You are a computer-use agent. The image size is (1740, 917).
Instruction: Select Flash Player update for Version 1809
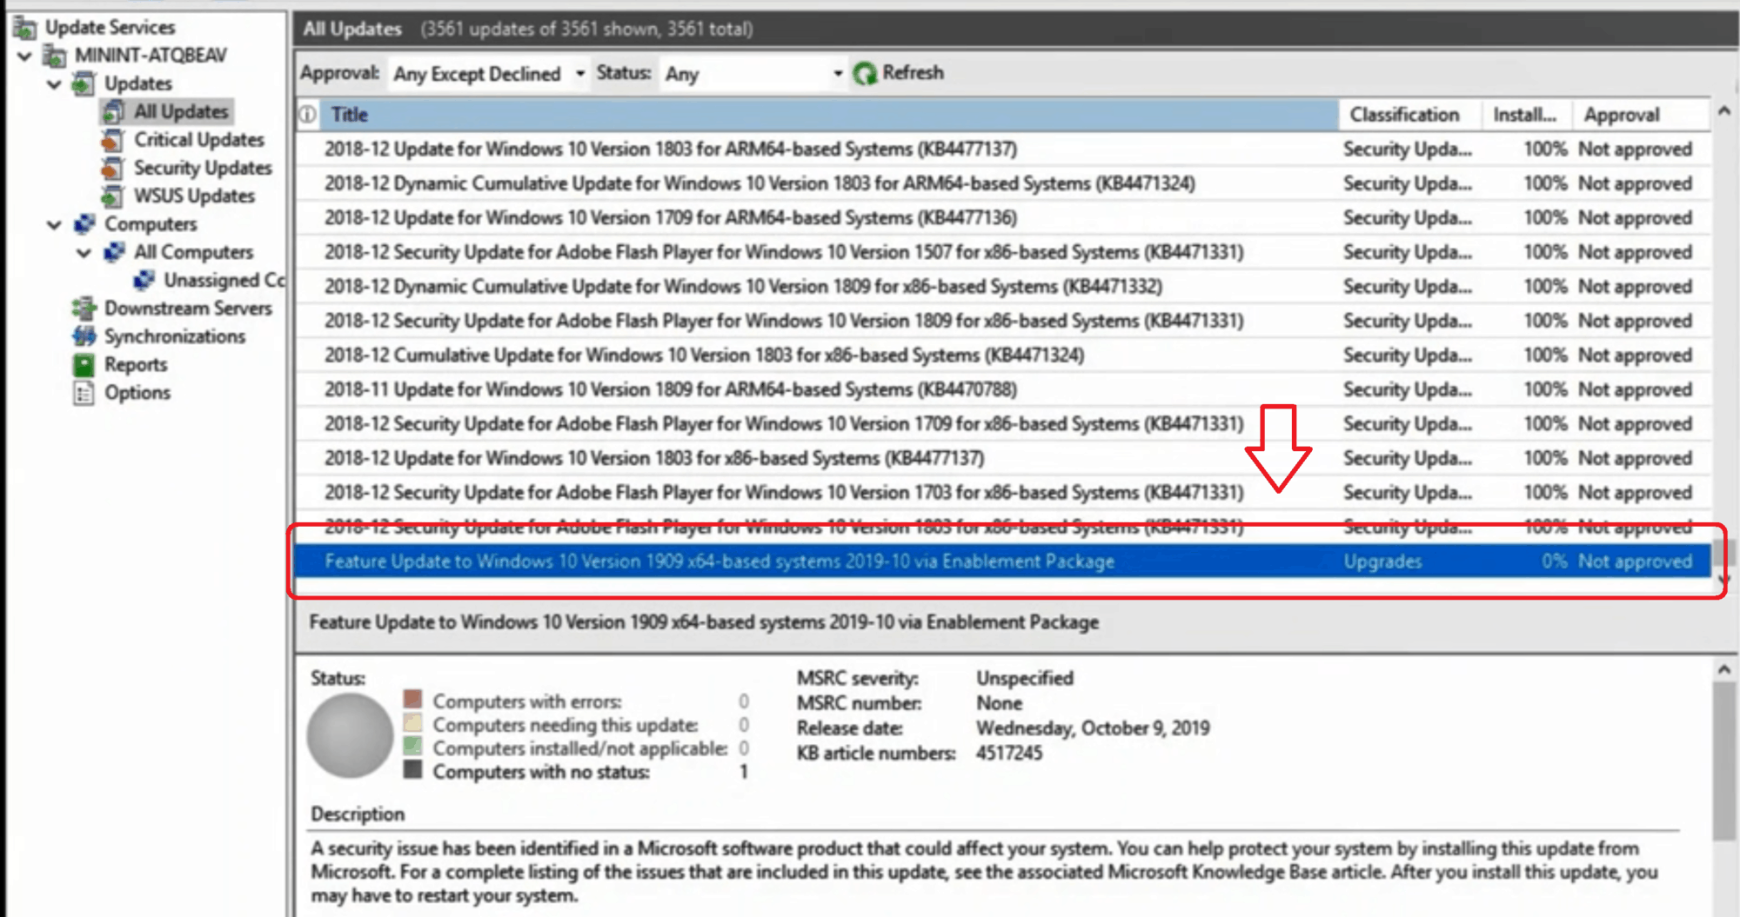coord(1002,321)
